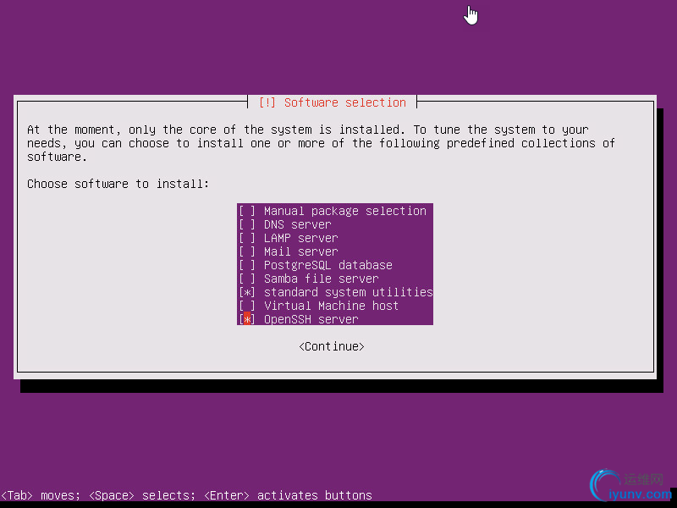Click the Continue button

click(332, 346)
